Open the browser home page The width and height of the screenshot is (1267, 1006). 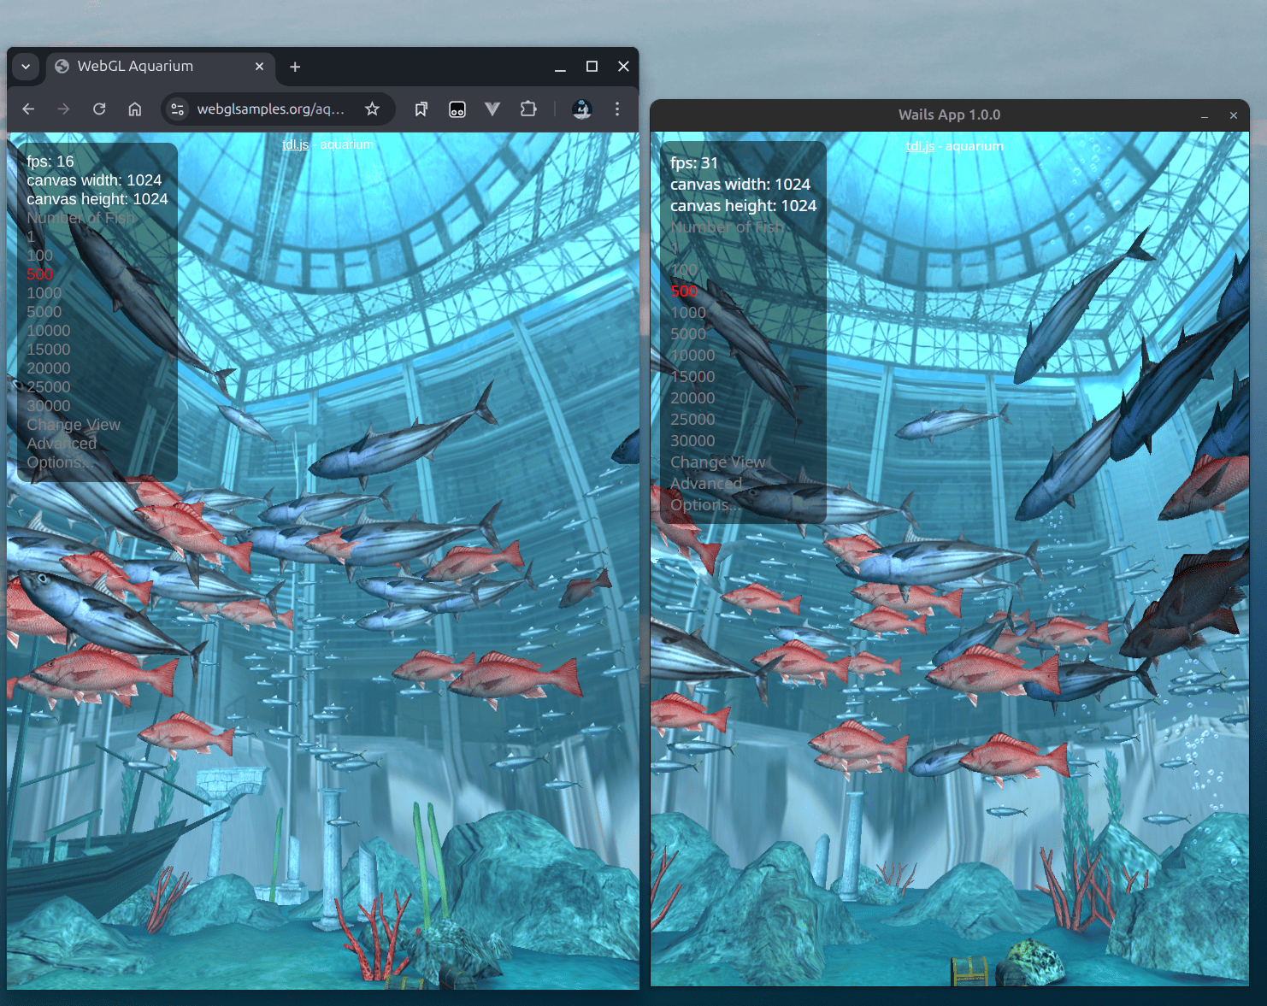134,109
